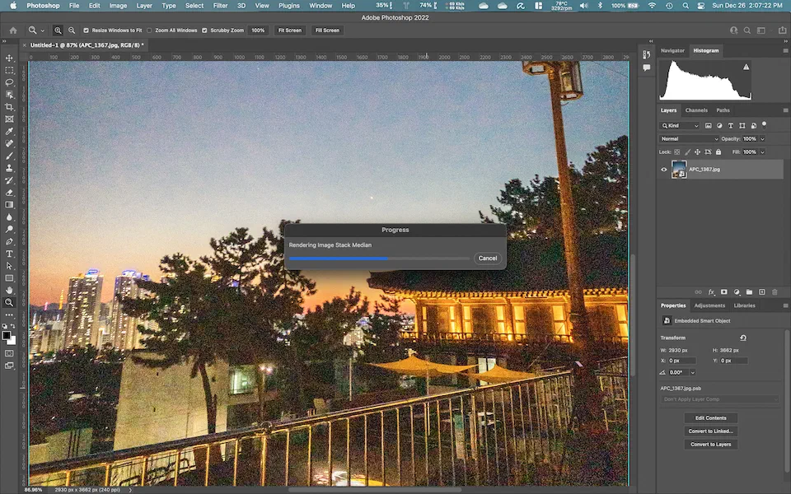Viewport: 791px width, 494px height.
Task: Select the Lasso tool
Action: tap(10, 82)
